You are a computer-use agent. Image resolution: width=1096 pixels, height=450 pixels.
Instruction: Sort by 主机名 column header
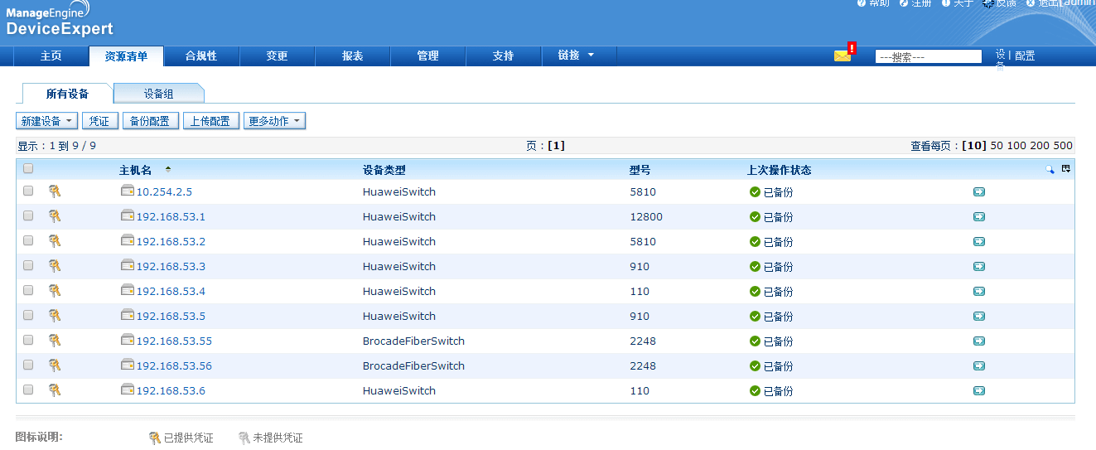pyautogui.click(x=136, y=170)
